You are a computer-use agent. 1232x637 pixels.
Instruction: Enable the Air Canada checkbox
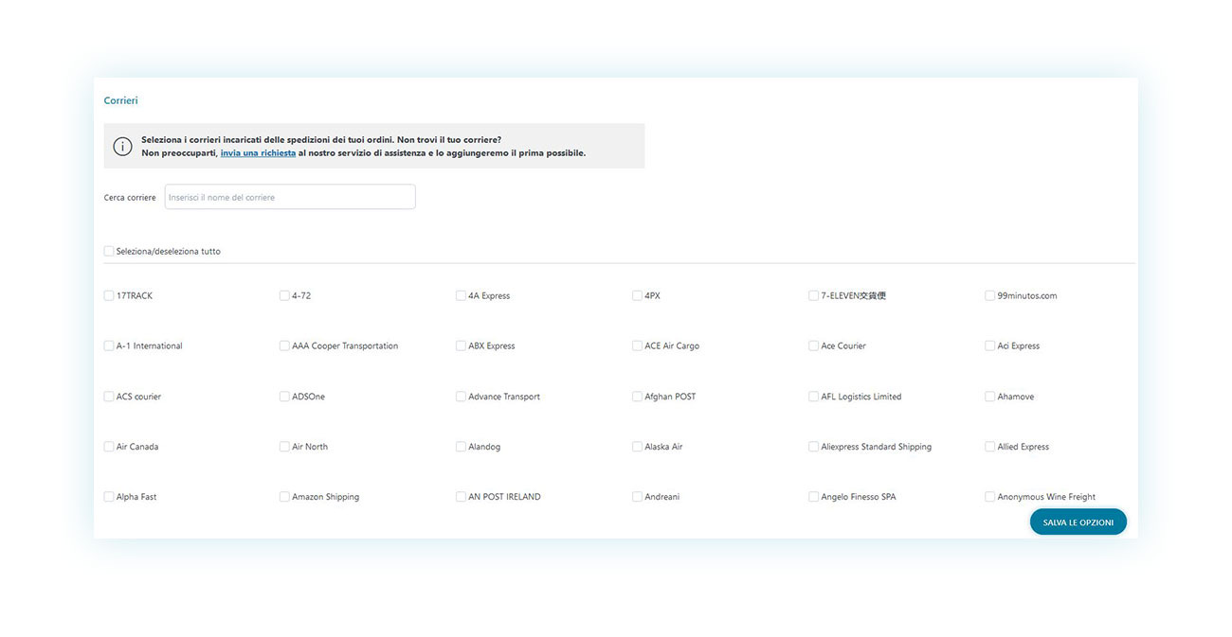point(109,446)
